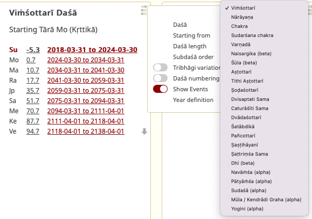Click the Daśā setting label
312x219 pixels.
[180, 25]
